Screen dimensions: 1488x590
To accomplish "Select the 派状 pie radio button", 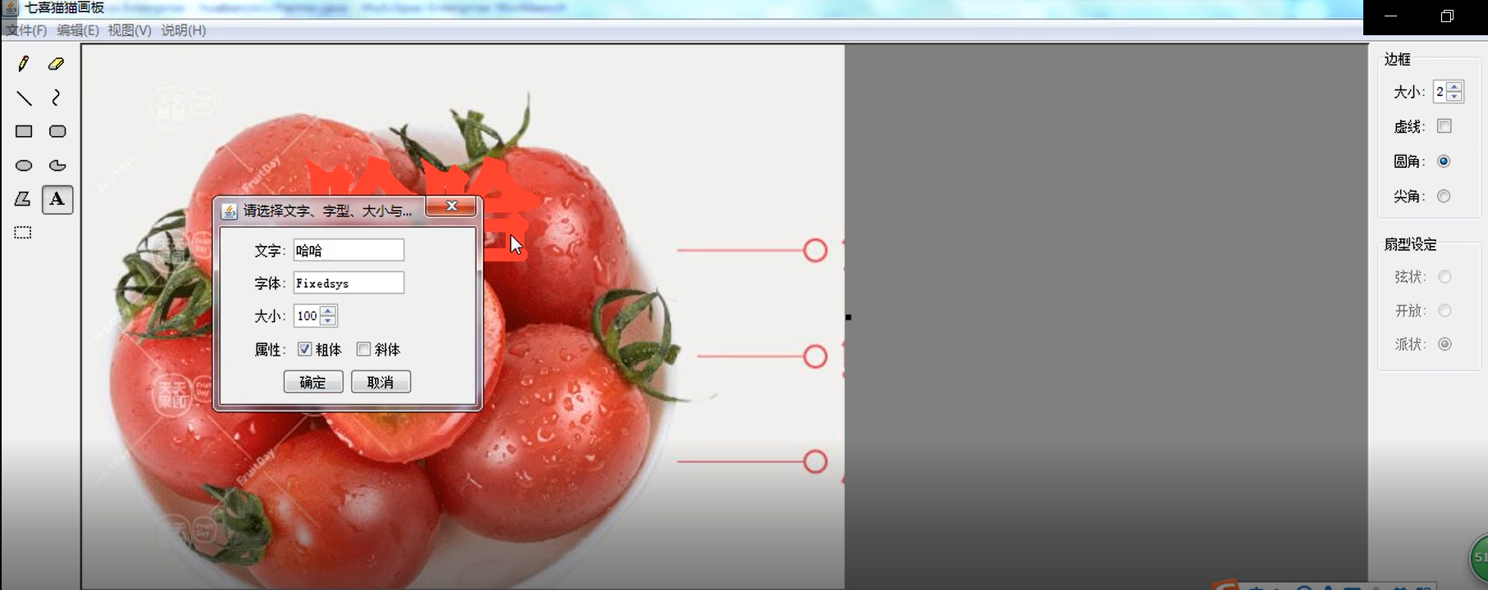I will (x=1445, y=344).
